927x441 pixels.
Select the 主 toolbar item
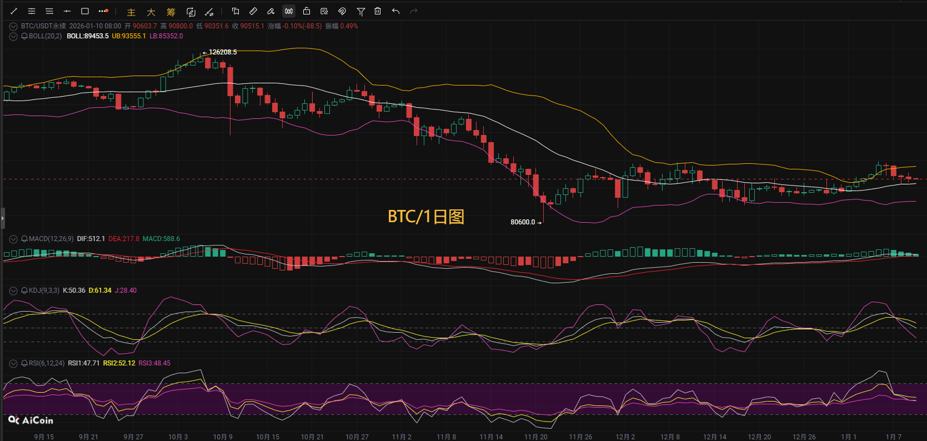point(131,12)
